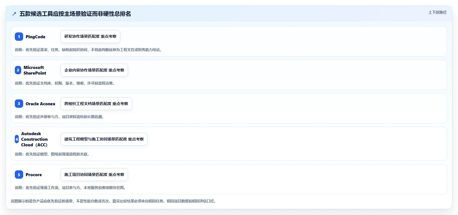Click the 施工项目协同场景匹配度 重点考察 tag

click(94, 175)
